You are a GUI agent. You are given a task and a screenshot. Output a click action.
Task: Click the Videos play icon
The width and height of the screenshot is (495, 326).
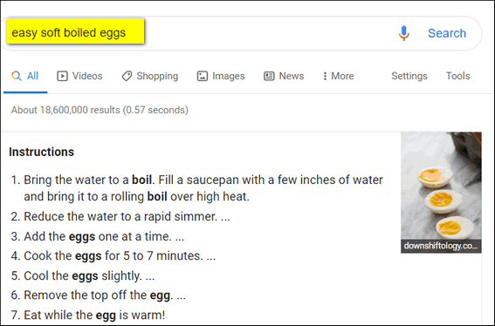click(62, 76)
